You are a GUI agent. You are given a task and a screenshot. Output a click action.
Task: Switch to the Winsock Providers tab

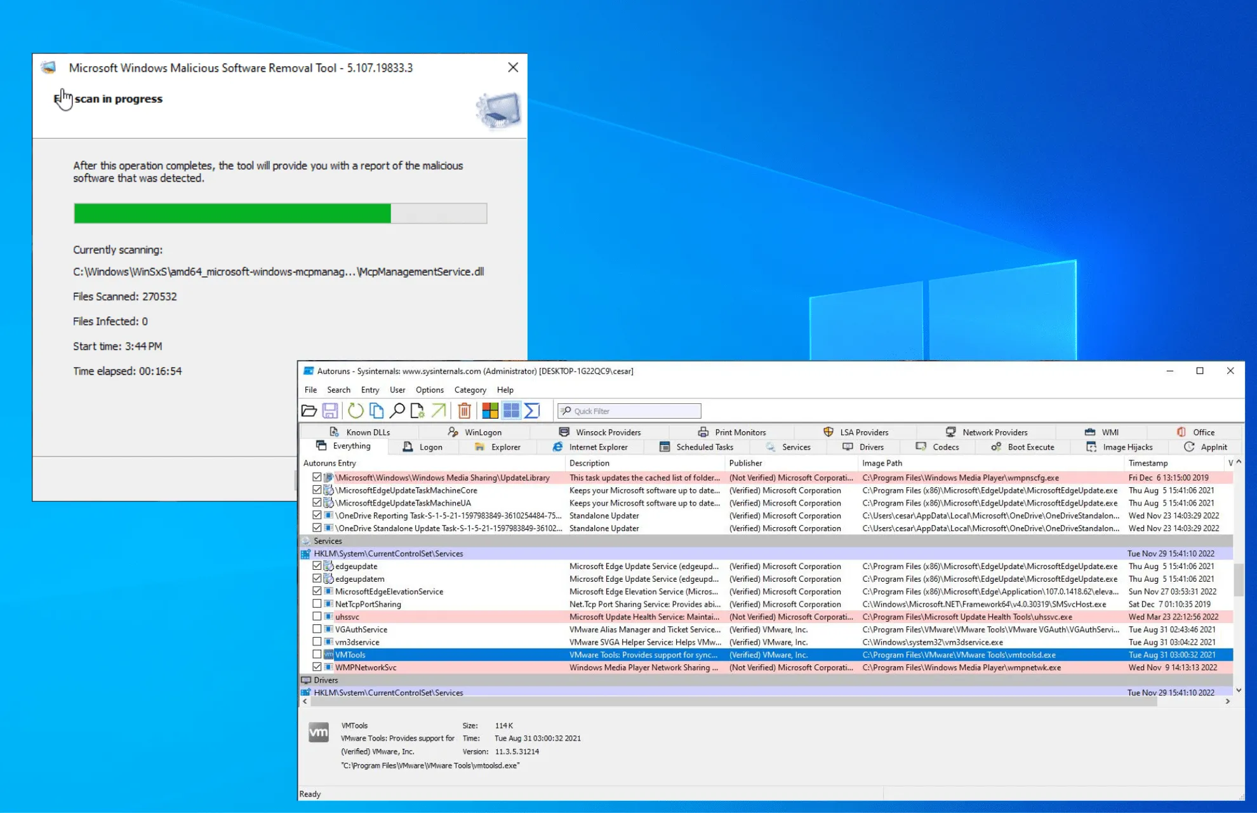point(600,433)
